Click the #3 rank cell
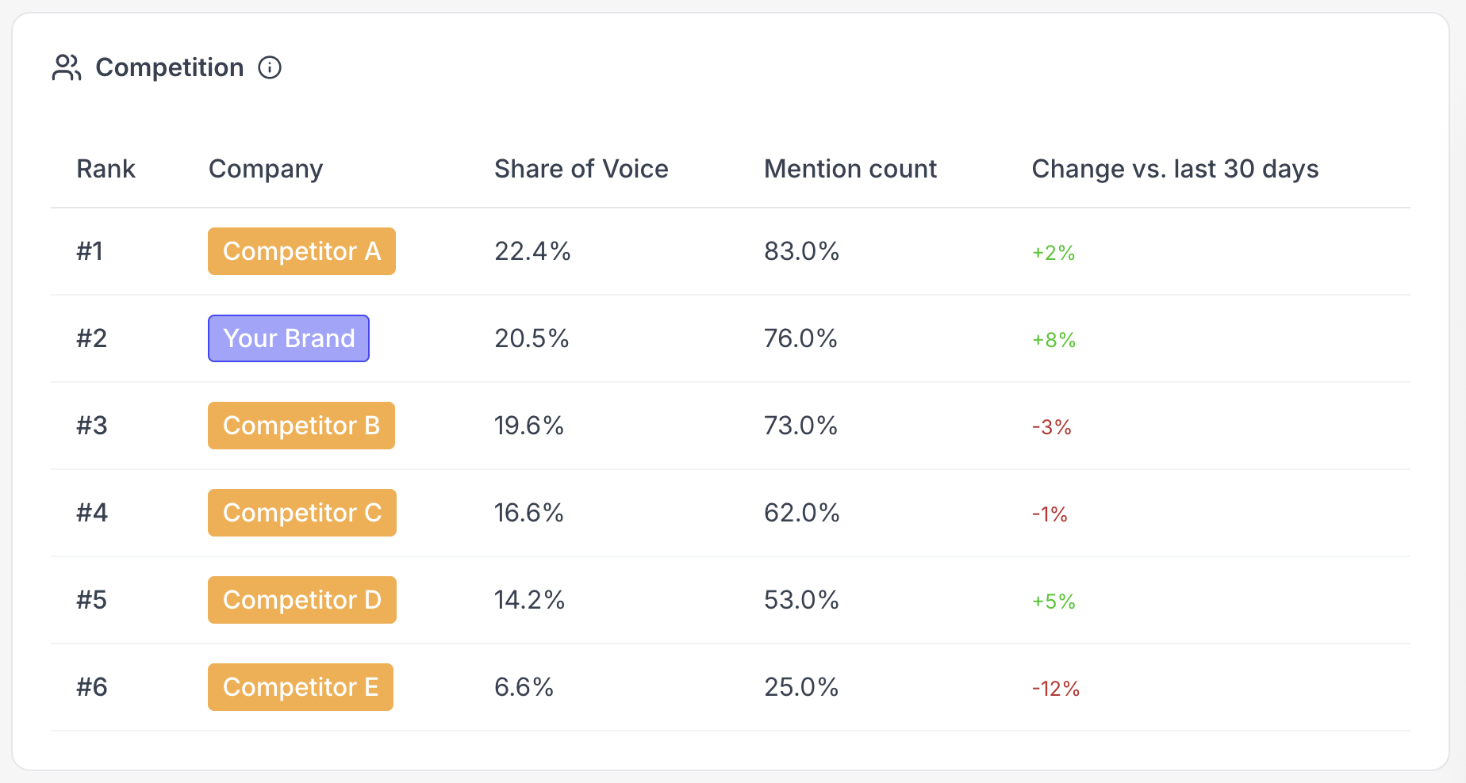This screenshot has height=783, width=1466. click(x=91, y=426)
